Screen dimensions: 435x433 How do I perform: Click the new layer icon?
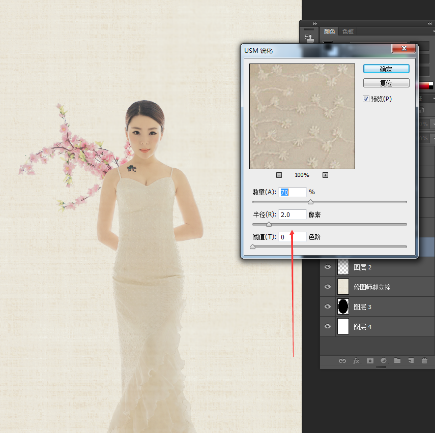click(x=411, y=361)
